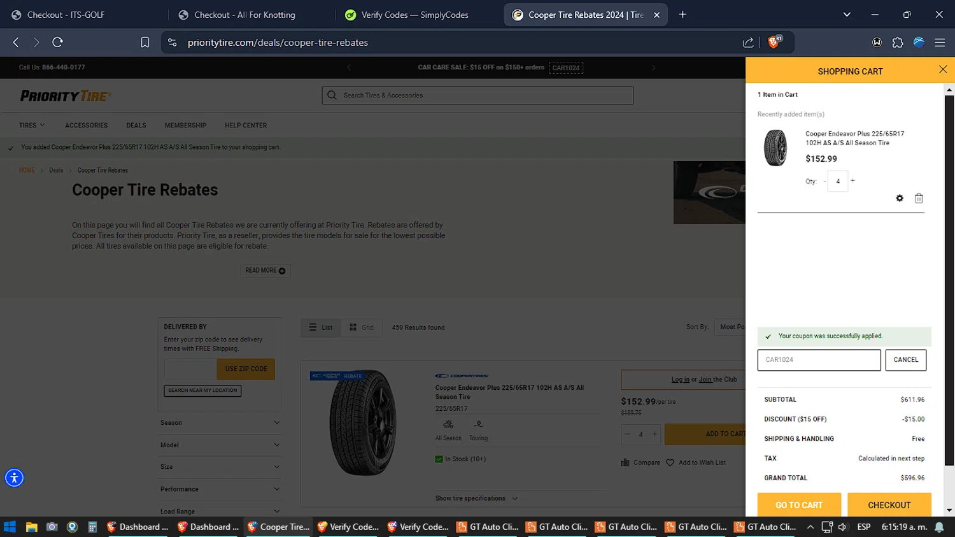The height and width of the screenshot is (537, 955).
Task: Click HOME breadcrumb link
Action: tap(27, 170)
